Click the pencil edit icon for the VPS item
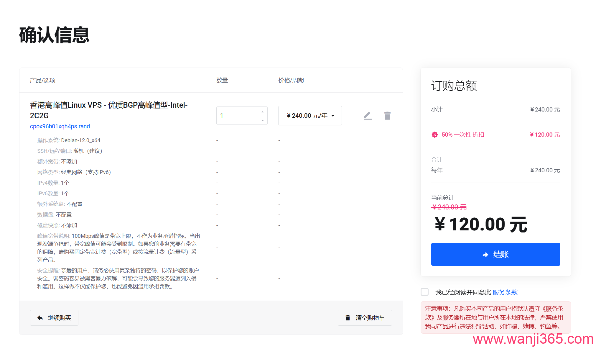Screen dimensions: 596x349 368,116
